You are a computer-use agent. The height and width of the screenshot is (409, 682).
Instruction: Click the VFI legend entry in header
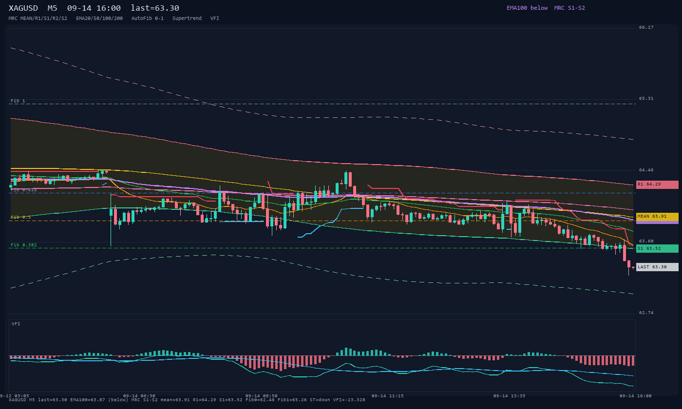point(215,19)
